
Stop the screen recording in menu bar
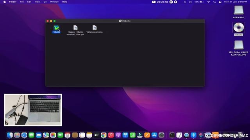[175, 2]
